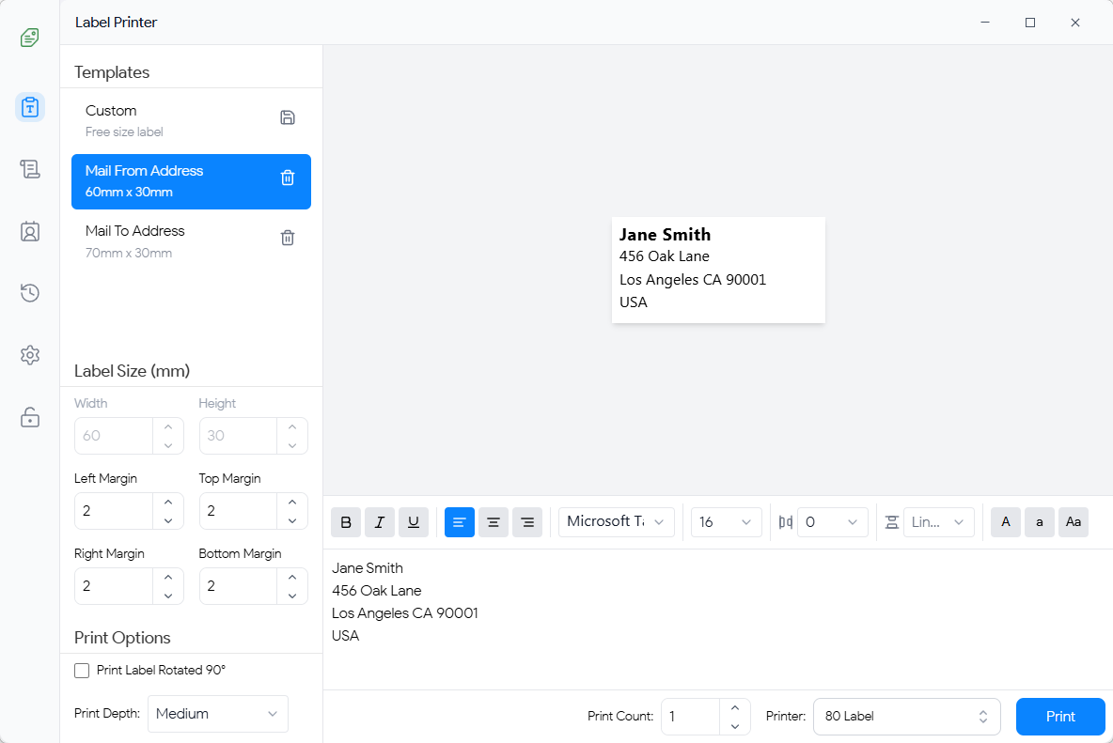Delete the Mail From Address template
Screen dimensions: 1113x743
(288, 178)
